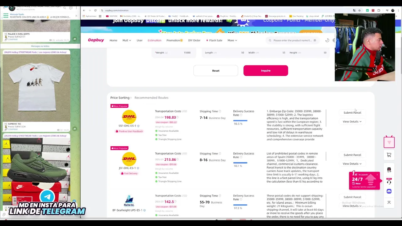
Task: Bookmark this page with the star icon
Action: click(360, 10)
